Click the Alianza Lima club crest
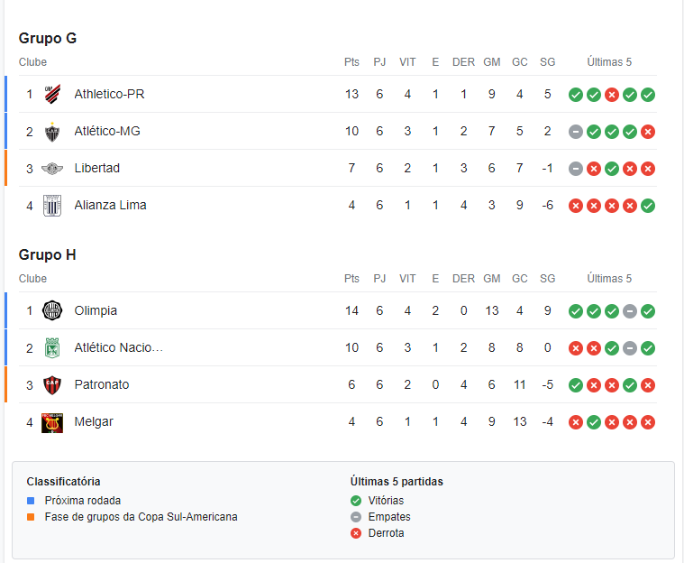Viewport: 684px width, 563px height. click(52, 206)
